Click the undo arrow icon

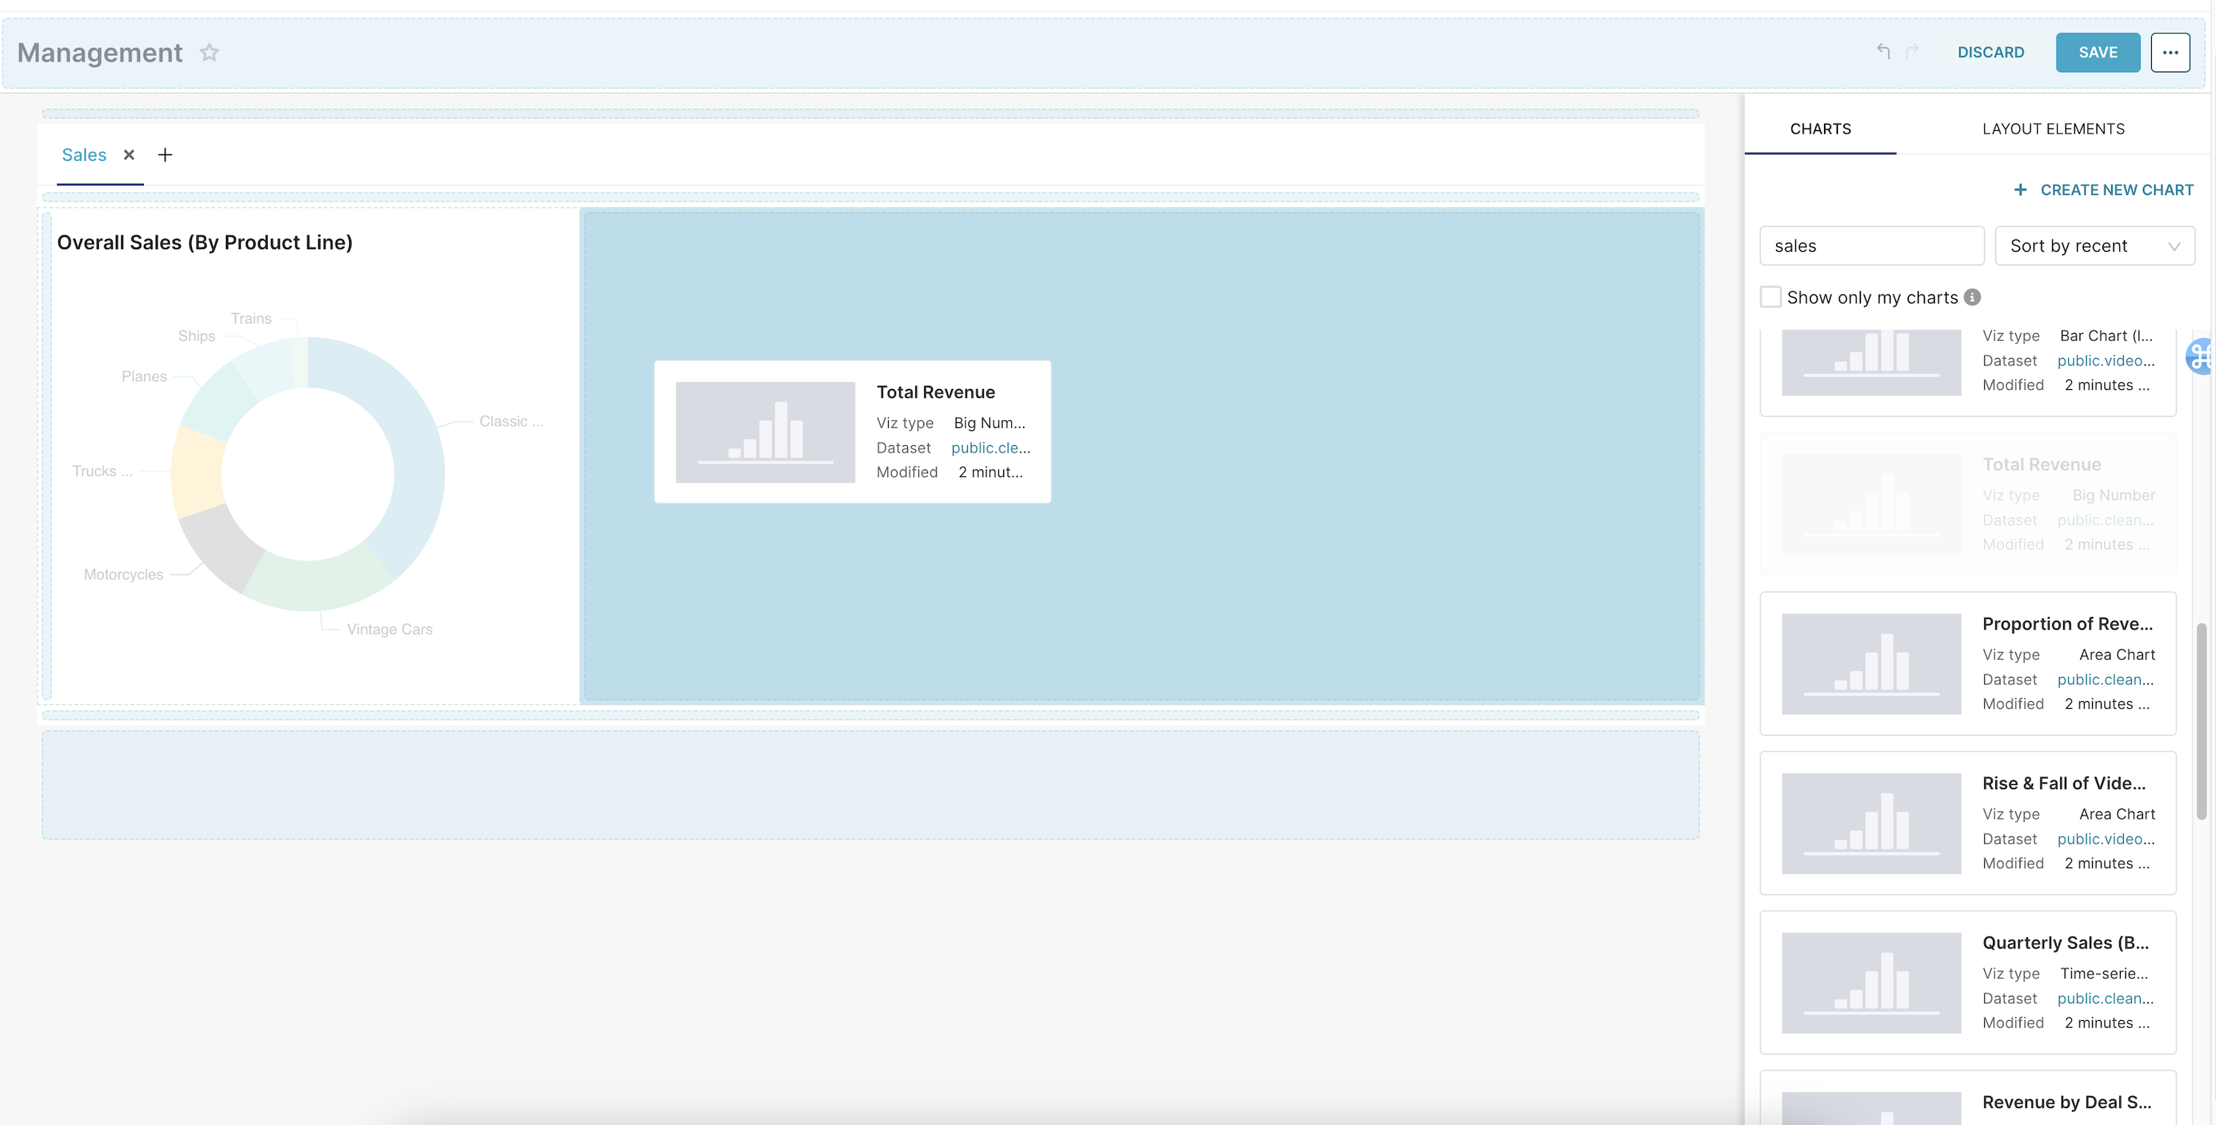click(1883, 52)
